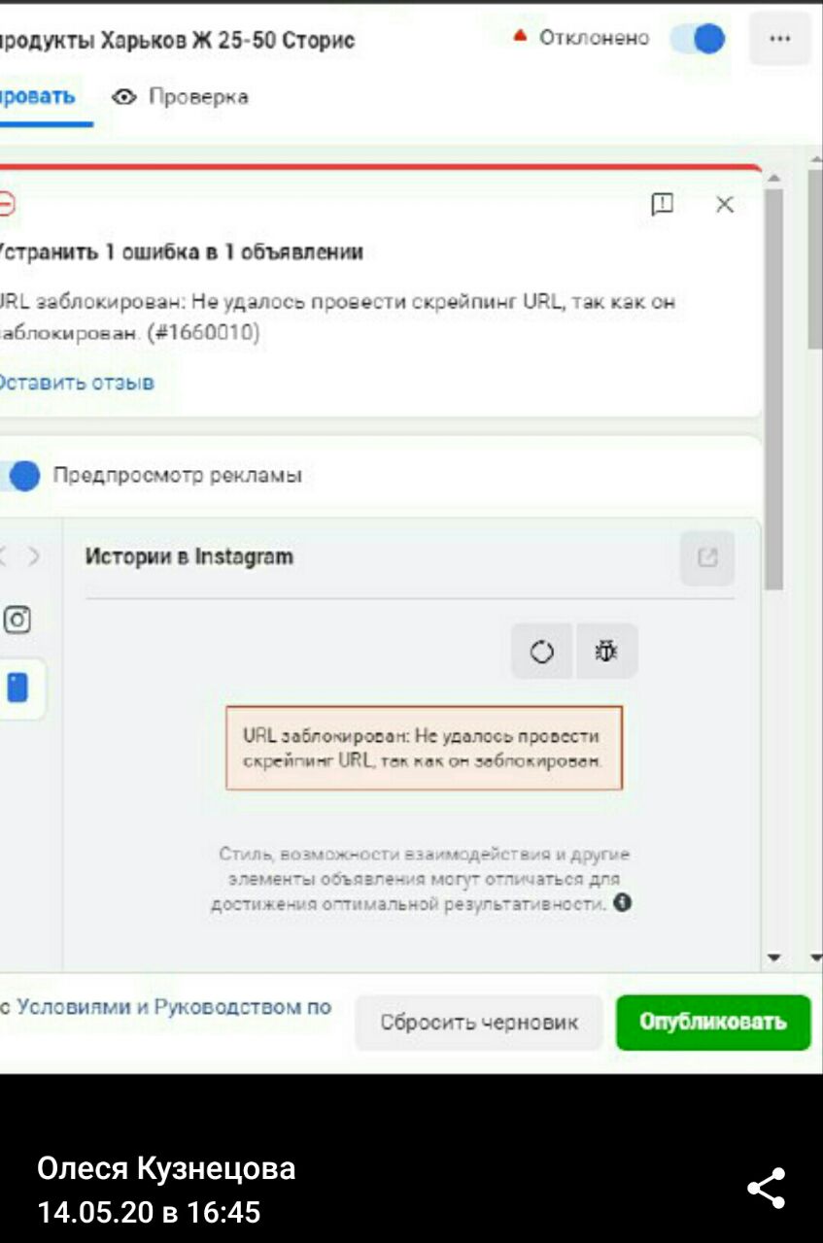
Task: Open the Редактировать tab
Action: click(x=37, y=96)
